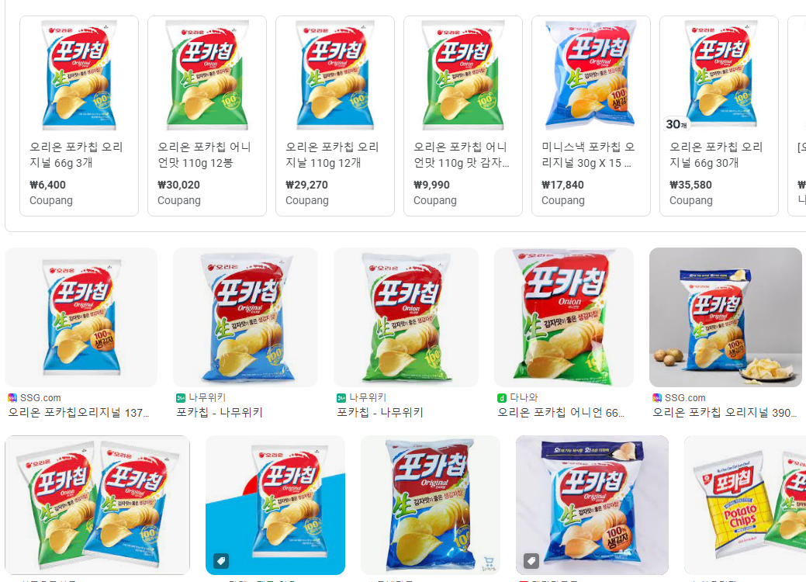Open the 오리온 포카칩 어니언 66 다나와 result
The image size is (806, 582).
click(x=561, y=412)
